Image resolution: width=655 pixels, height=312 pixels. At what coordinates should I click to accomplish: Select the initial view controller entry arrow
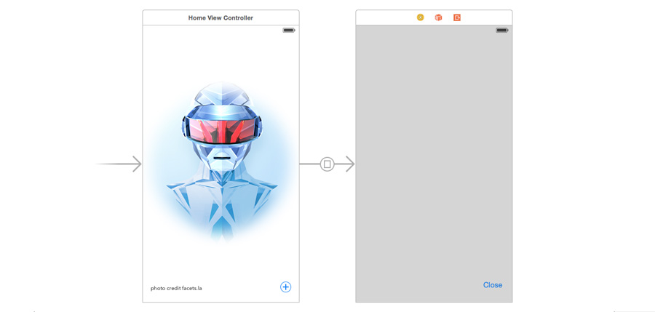pyautogui.click(x=119, y=164)
